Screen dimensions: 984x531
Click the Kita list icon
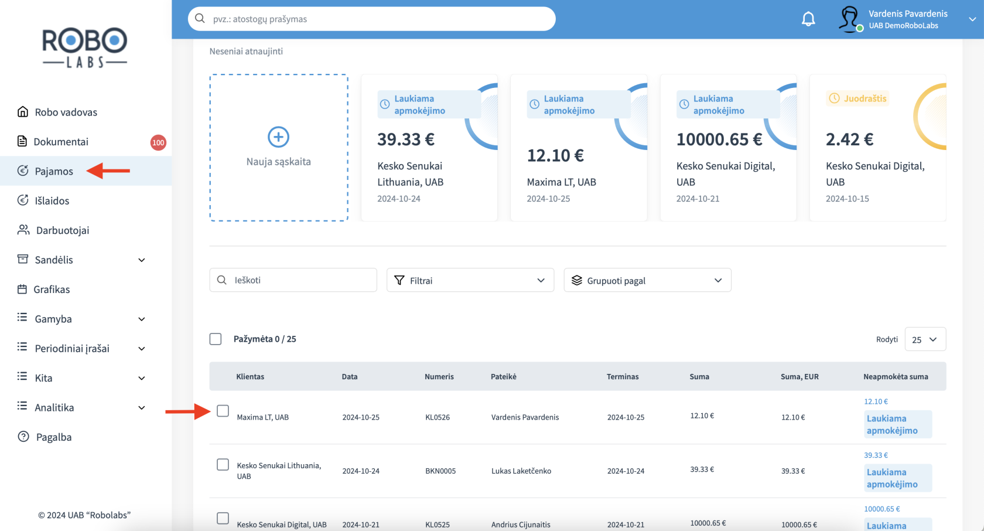(22, 377)
